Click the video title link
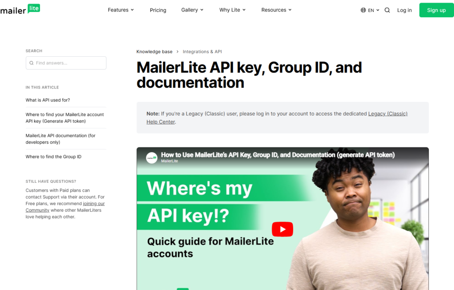Image resolution: width=454 pixels, height=290 pixels. click(x=278, y=155)
